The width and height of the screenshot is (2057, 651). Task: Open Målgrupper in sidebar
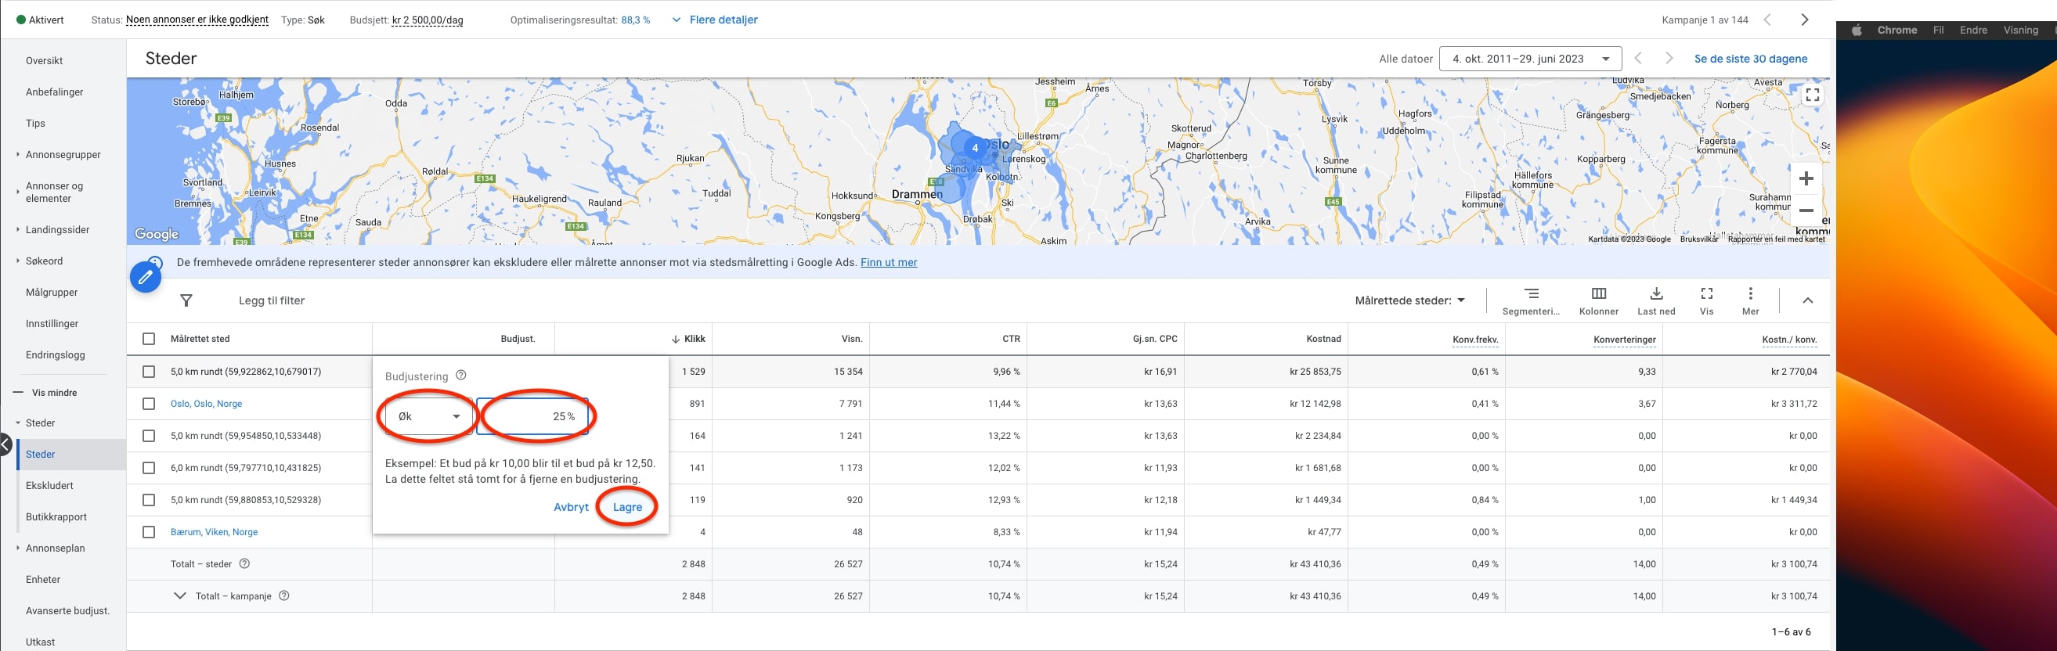(52, 293)
